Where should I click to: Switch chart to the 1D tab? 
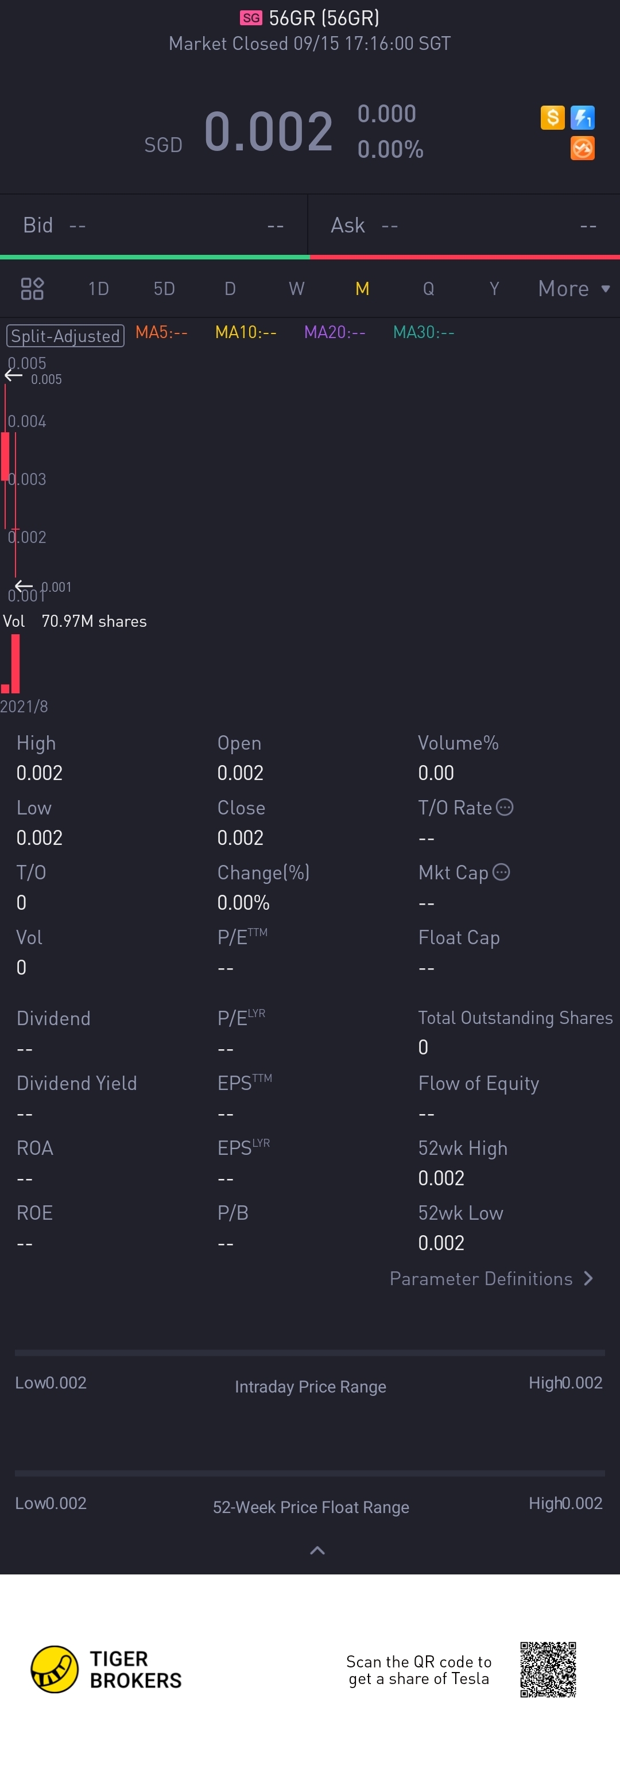[x=99, y=289]
